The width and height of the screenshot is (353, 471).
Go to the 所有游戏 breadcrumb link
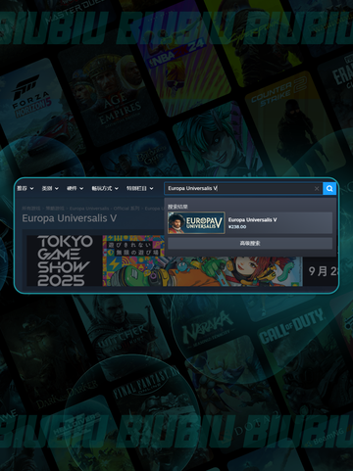31,209
